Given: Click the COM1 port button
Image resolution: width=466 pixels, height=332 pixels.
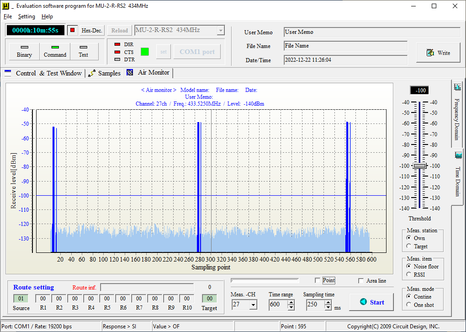Looking at the screenshot, I should pos(197,52).
